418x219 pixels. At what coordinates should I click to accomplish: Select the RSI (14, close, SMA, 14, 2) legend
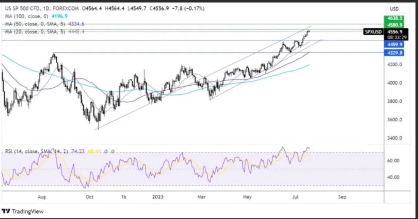click(x=37, y=151)
